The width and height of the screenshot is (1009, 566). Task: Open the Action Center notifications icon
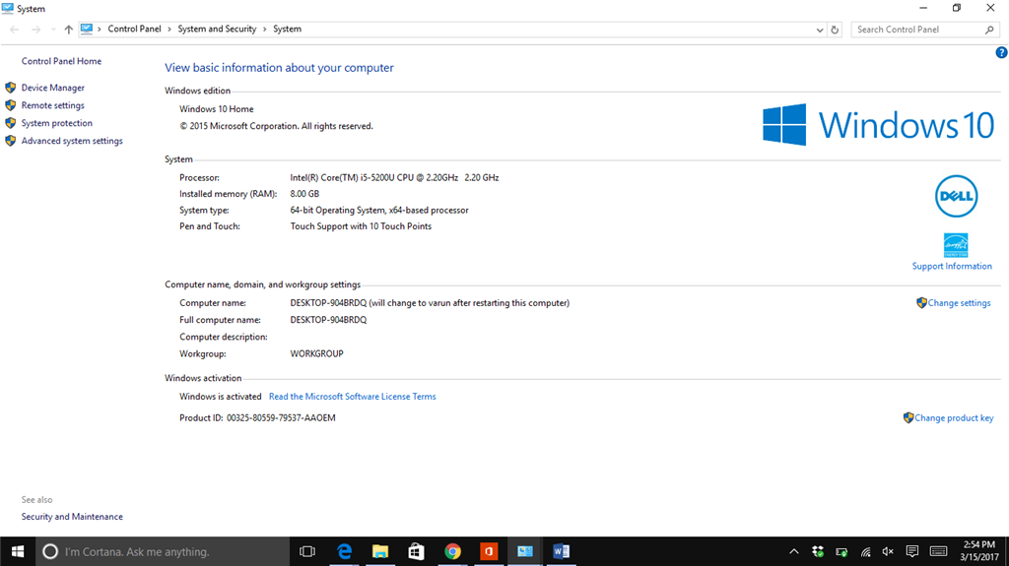pos(911,551)
